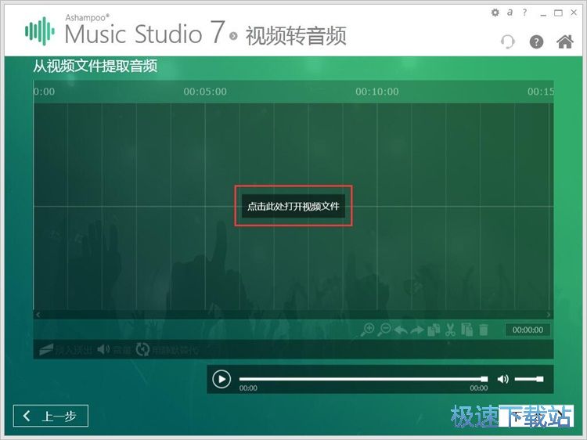Adjust the player volume slider
The image size is (587, 440).
click(529, 379)
